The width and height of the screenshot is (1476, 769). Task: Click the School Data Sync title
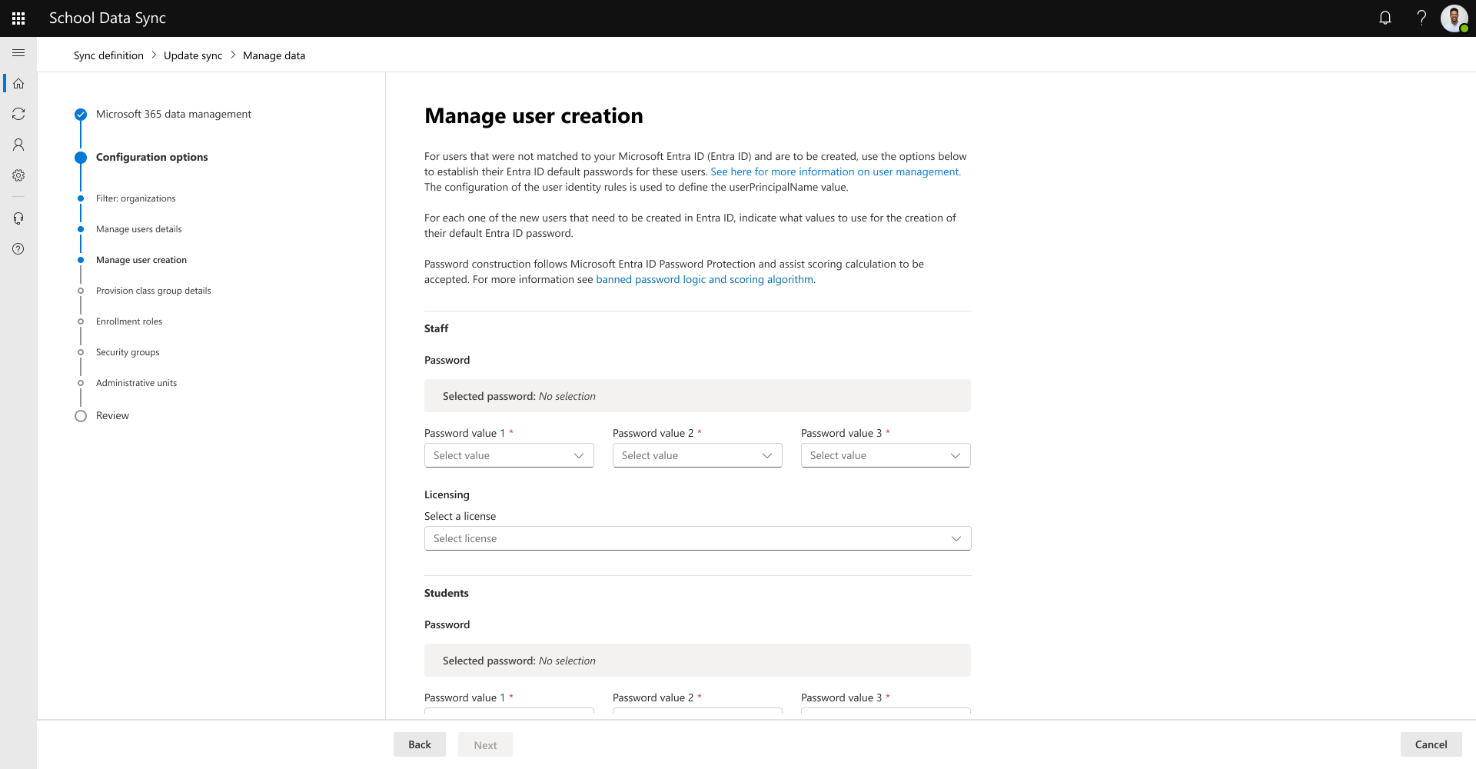pyautogui.click(x=108, y=18)
